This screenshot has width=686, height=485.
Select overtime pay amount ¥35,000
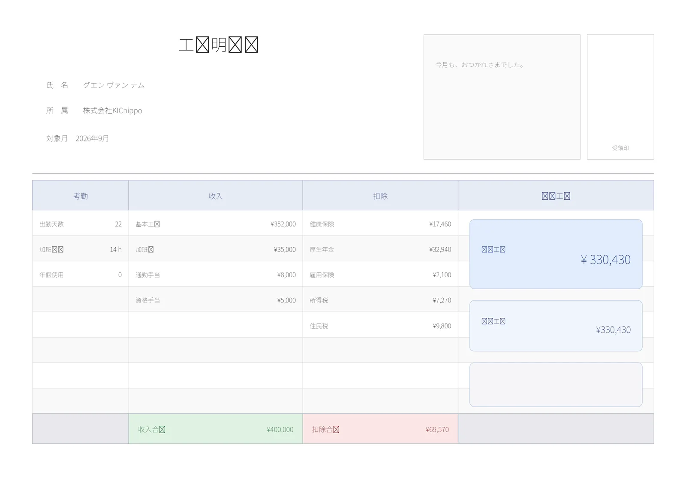click(285, 249)
